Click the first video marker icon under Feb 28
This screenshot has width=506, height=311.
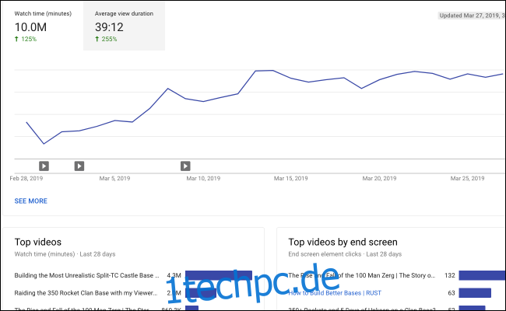coord(44,166)
